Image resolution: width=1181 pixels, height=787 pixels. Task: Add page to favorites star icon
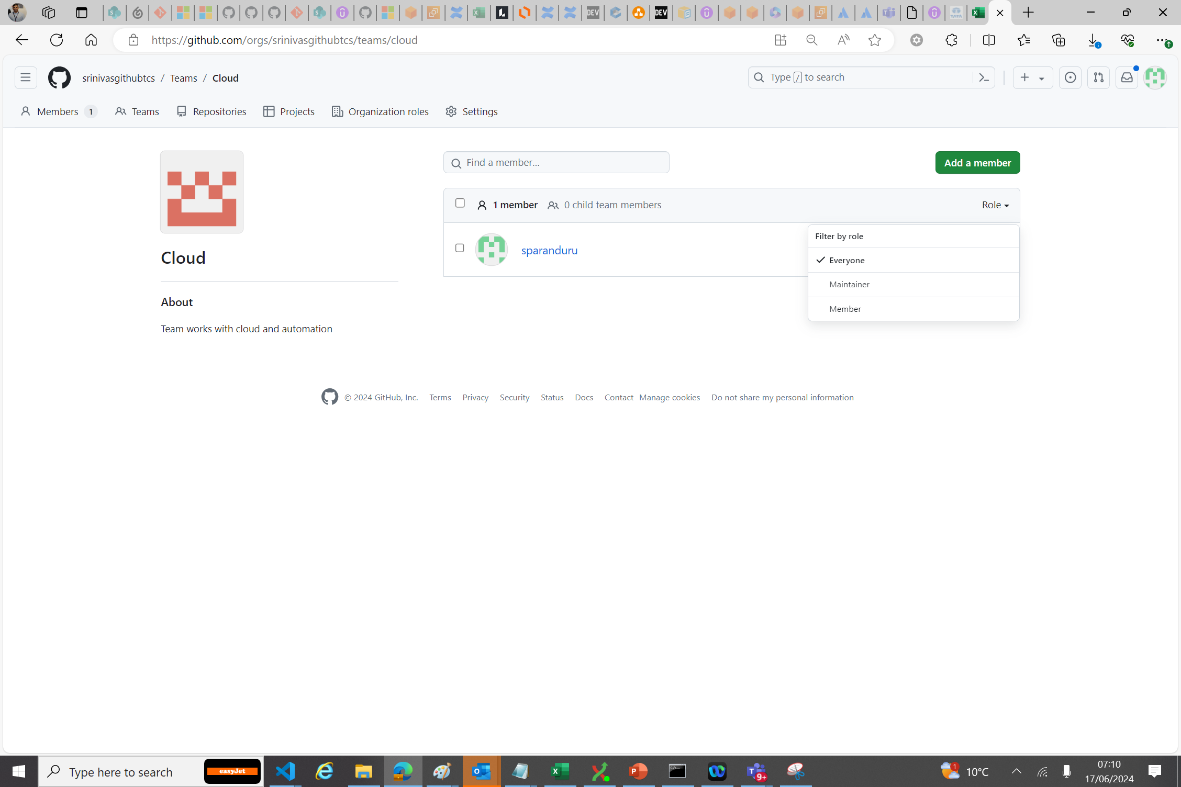click(874, 40)
